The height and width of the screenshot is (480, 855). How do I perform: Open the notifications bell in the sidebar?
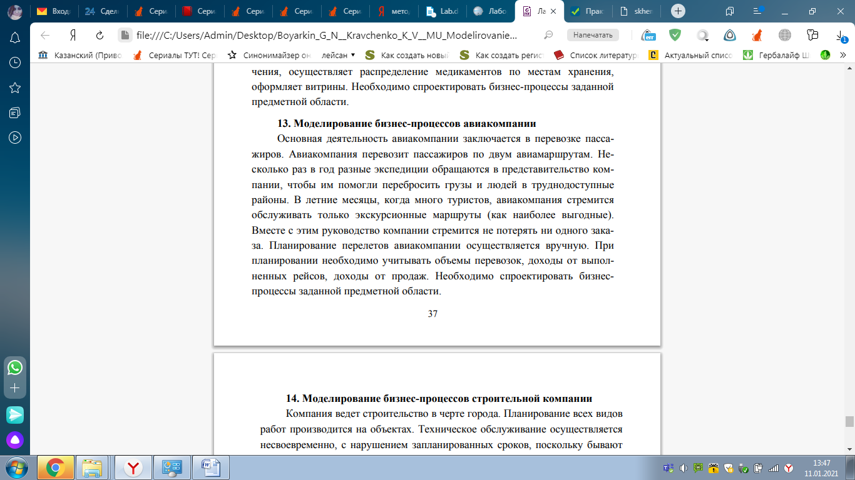tap(15, 37)
